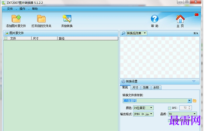Open the 帮助 menu

(x=35, y=9)
